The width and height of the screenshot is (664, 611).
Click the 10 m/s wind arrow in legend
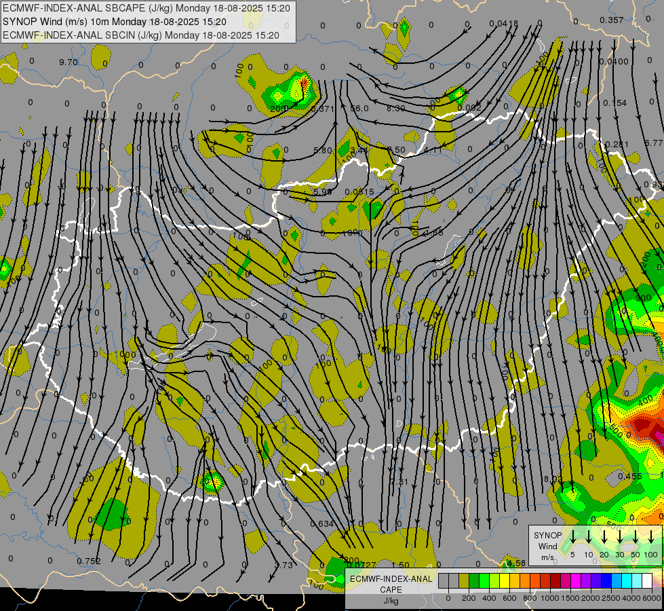[x=589, y=536]
